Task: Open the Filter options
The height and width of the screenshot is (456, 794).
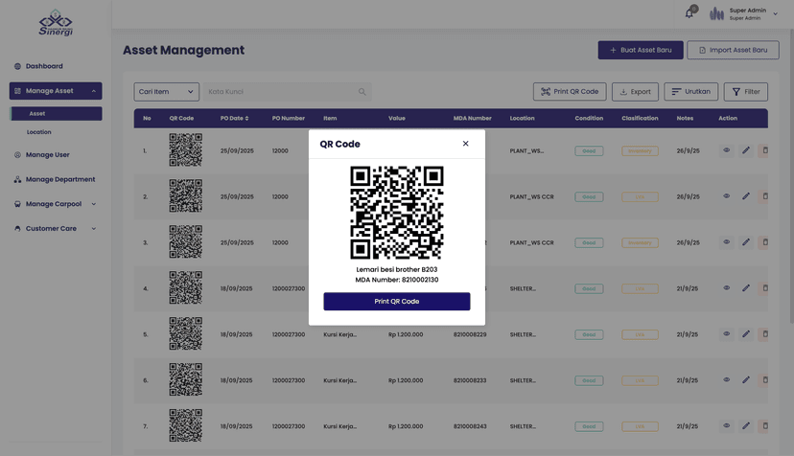Action: click(x=745, y=92)
